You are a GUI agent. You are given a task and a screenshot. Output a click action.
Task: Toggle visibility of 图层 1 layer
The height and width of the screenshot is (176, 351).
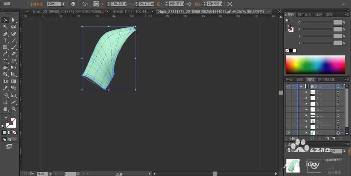[288, 86]
